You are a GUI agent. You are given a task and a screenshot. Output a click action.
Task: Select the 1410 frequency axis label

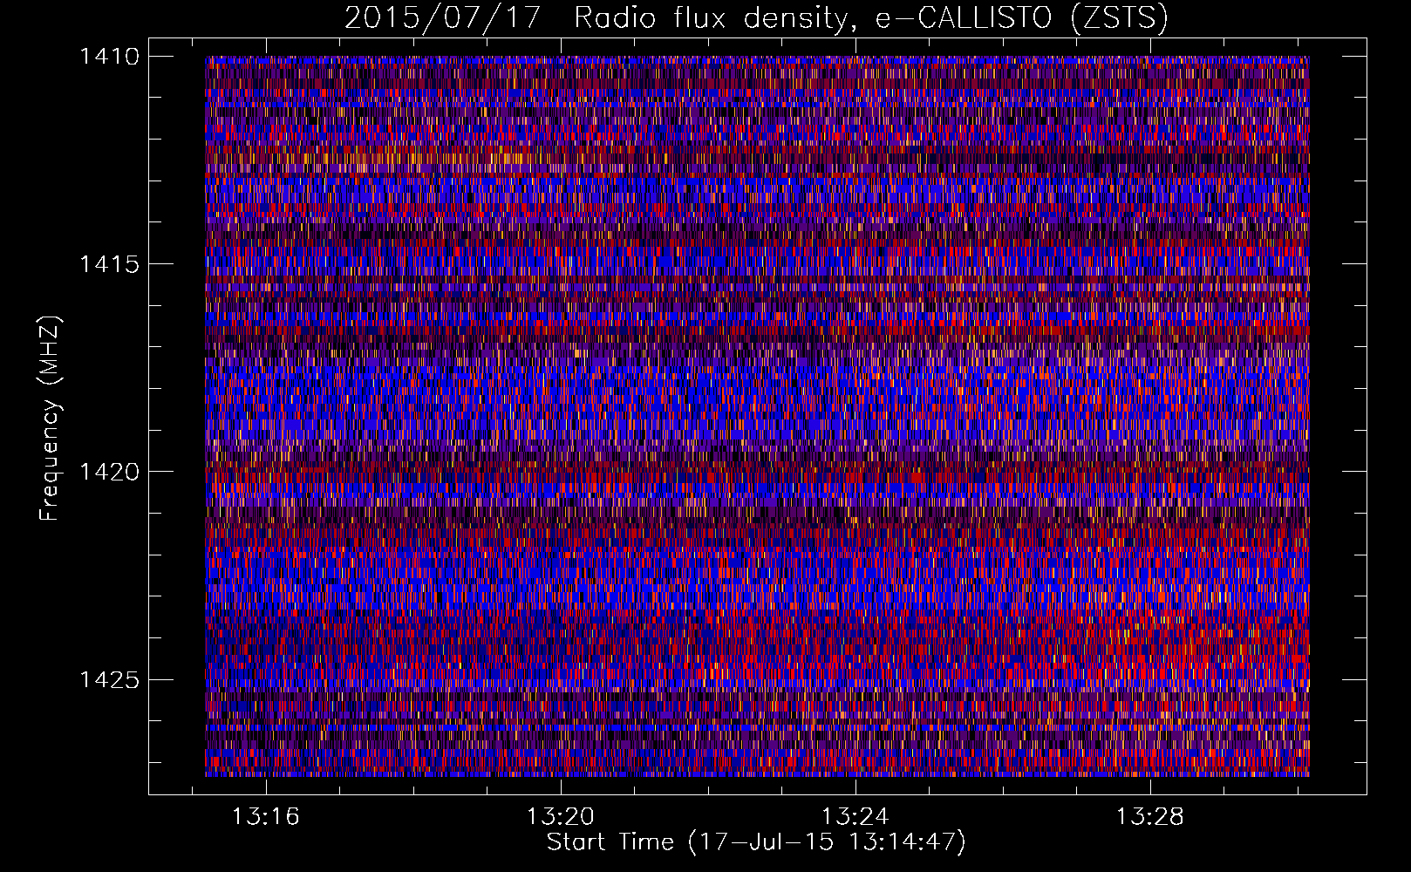point(109,57)
